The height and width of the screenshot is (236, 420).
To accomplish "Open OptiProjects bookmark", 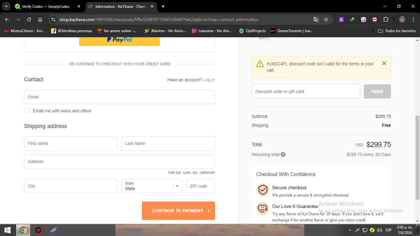I will click(x=252, y=31).
